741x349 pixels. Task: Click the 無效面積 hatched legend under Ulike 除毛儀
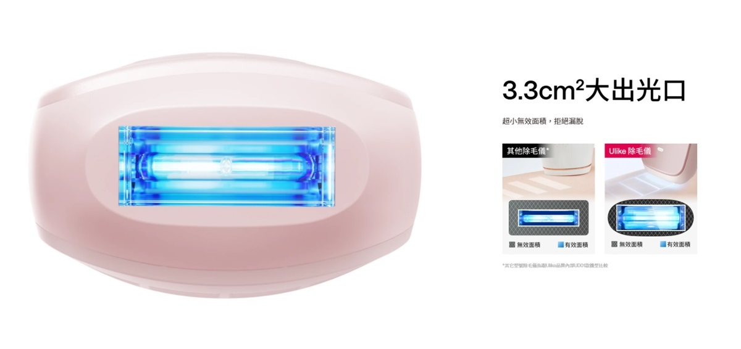click(x=627, y=245)
